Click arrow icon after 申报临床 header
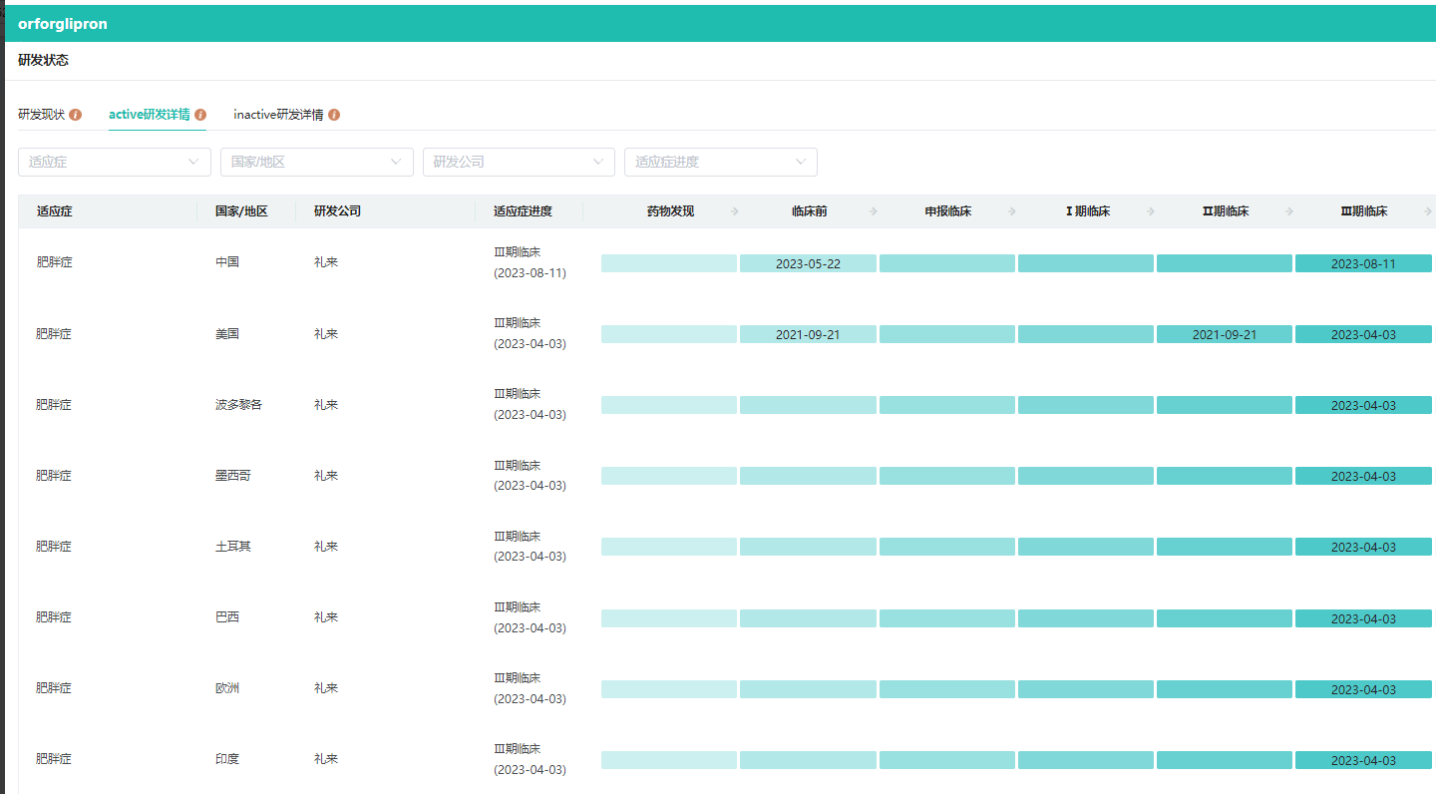 tap(1011, 211)
